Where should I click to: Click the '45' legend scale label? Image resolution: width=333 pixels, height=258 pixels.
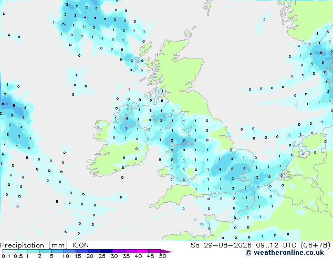click(x=150, y=256)
